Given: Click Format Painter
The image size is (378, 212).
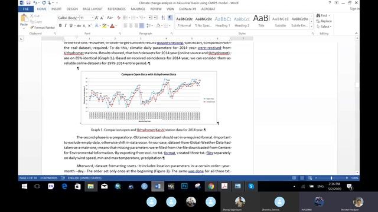Looking at the screenshot, I should click(x=43, y=28).
